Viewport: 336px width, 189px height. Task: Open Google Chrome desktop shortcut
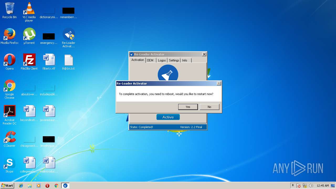(9, 89)
